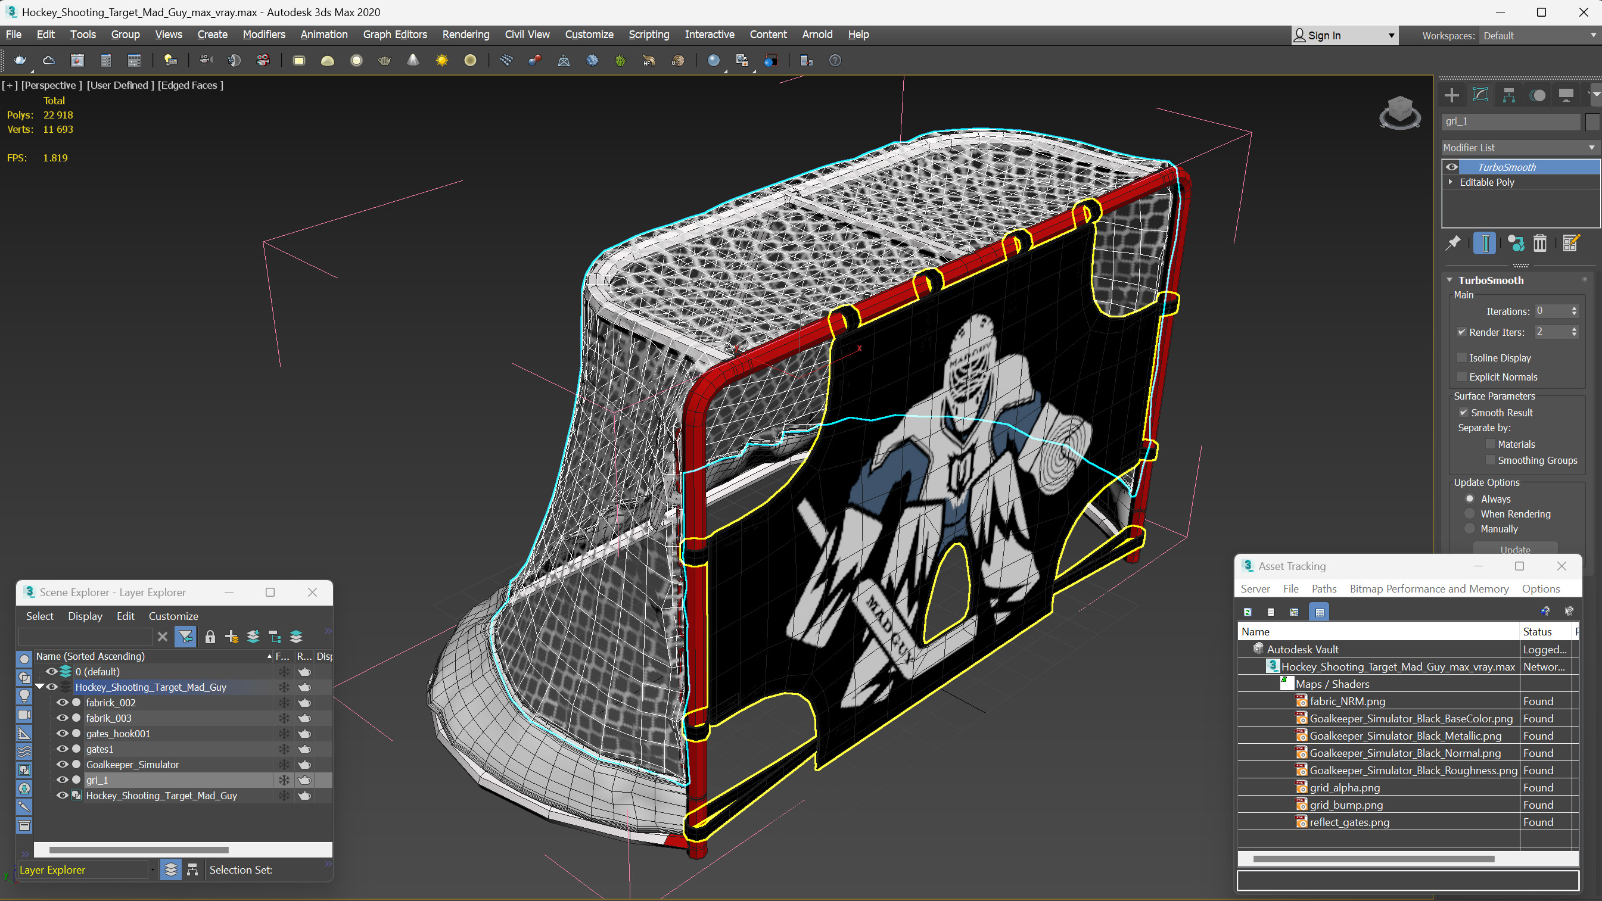Open the Layer Explorer dropdown arrow
Screen dimensions: 1602x901
click(x=153, y=870)
